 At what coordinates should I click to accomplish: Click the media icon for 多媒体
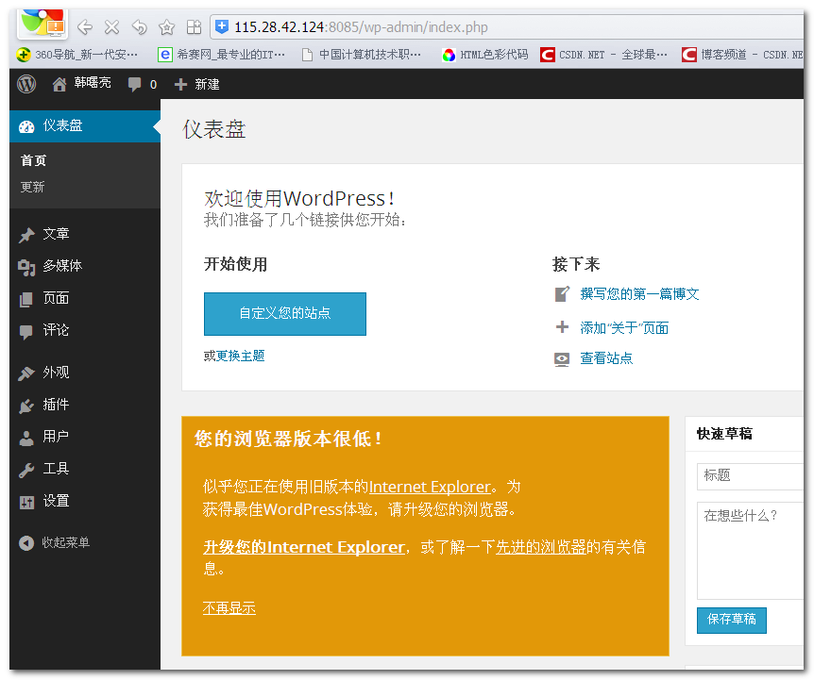[26, 267]
